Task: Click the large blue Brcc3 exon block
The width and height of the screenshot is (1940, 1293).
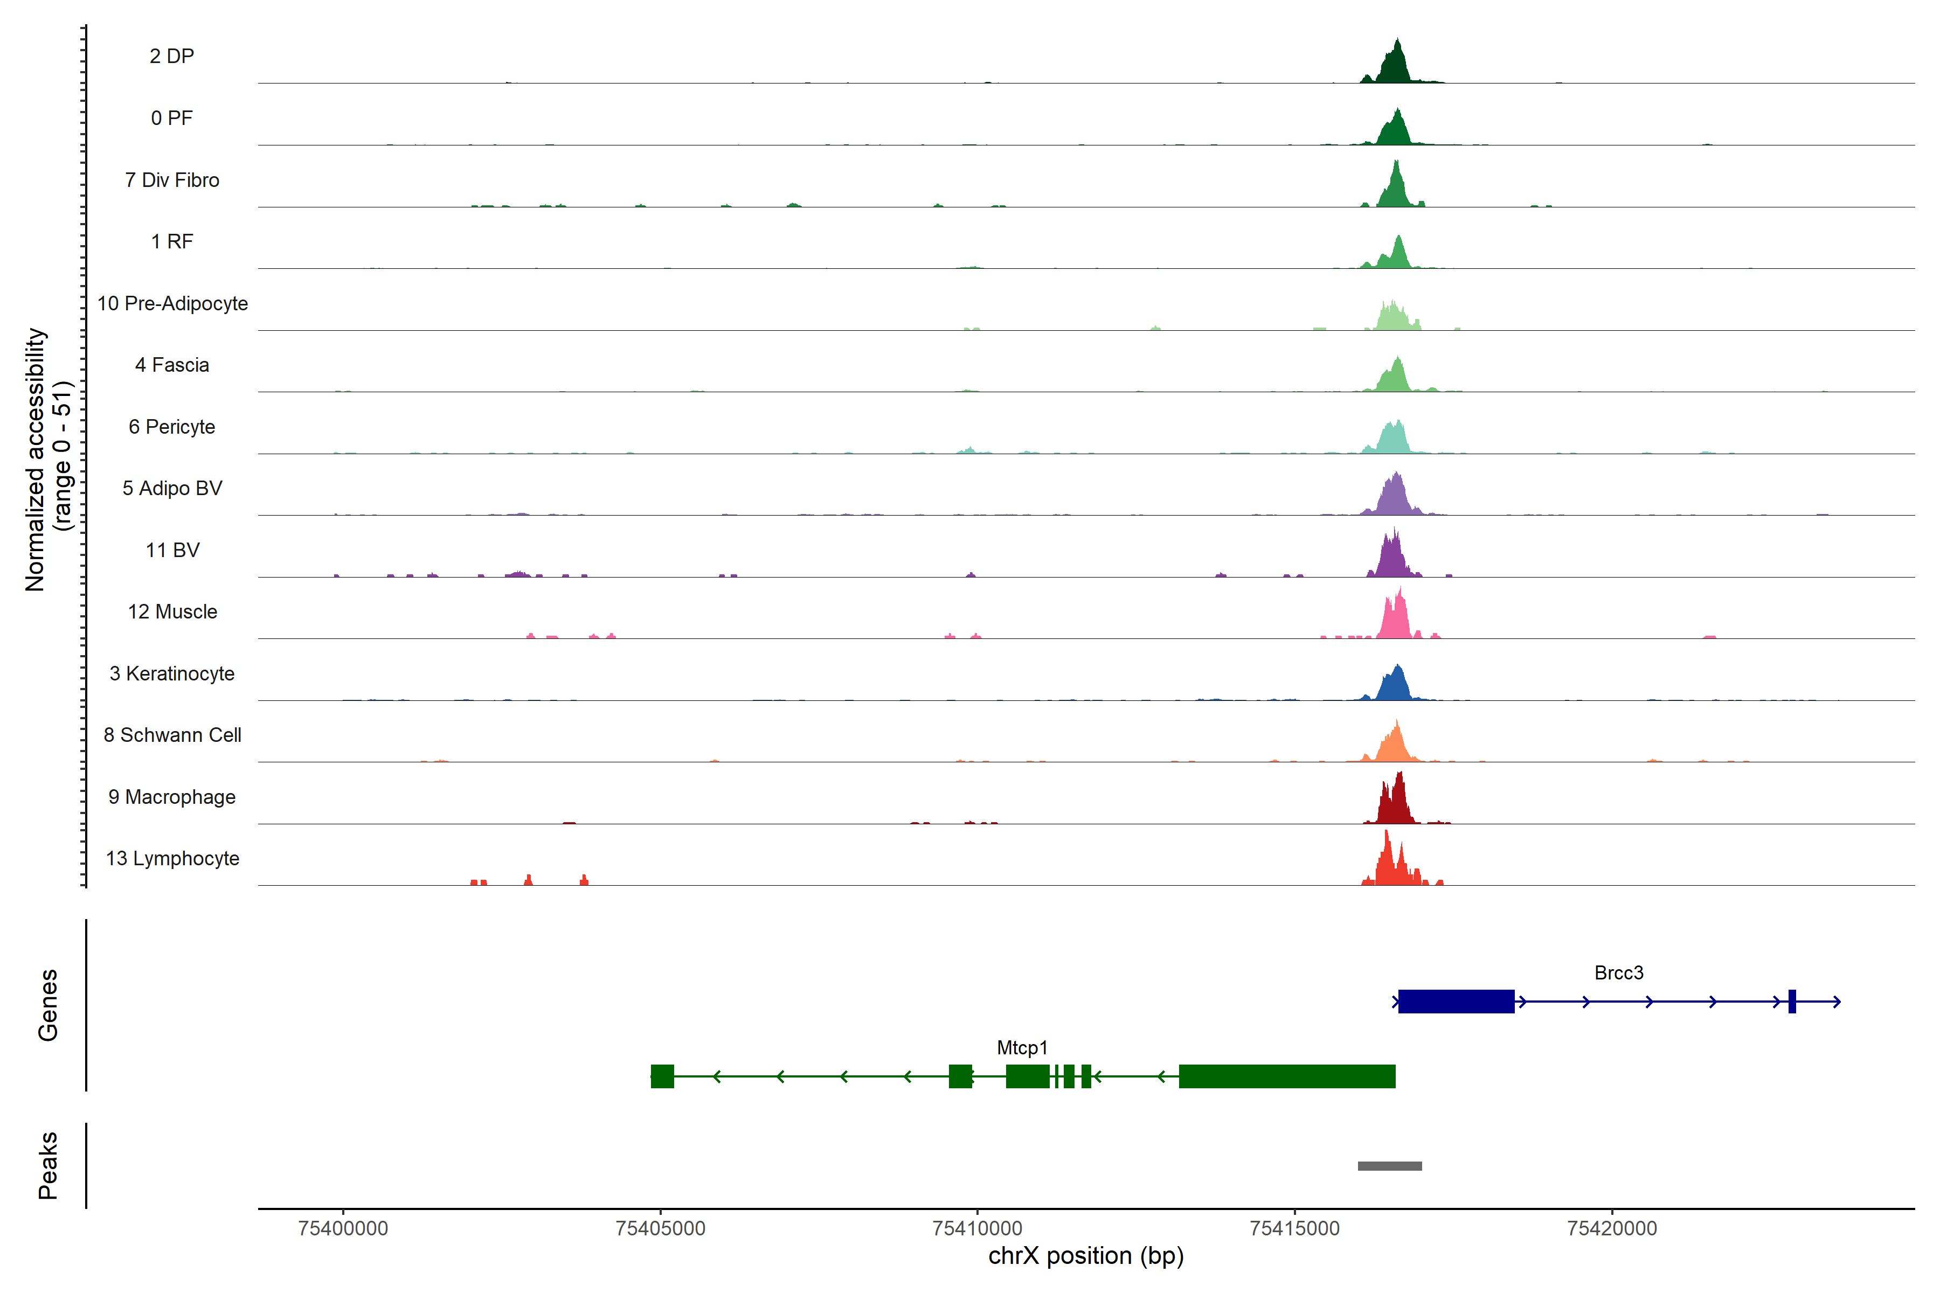Action: 1456,1002
